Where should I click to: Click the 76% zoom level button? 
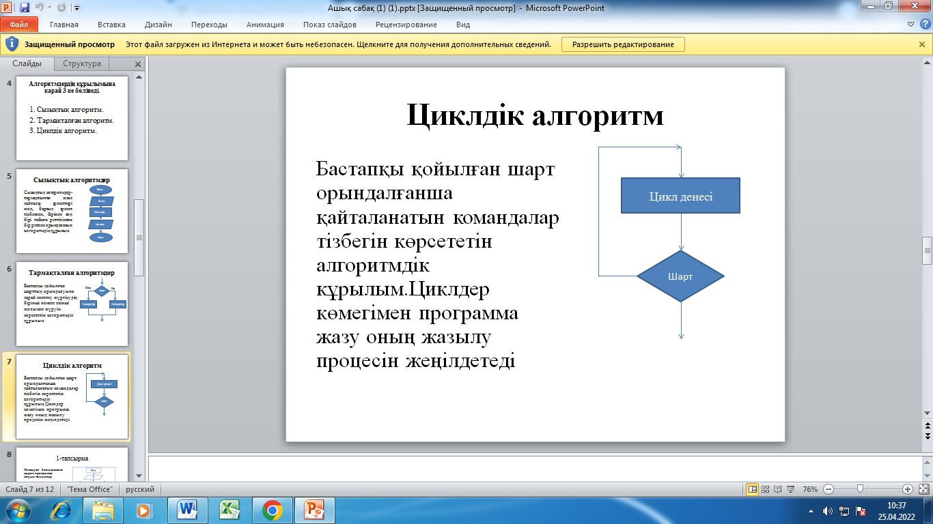pyautogui.click(x=810, y=489)
